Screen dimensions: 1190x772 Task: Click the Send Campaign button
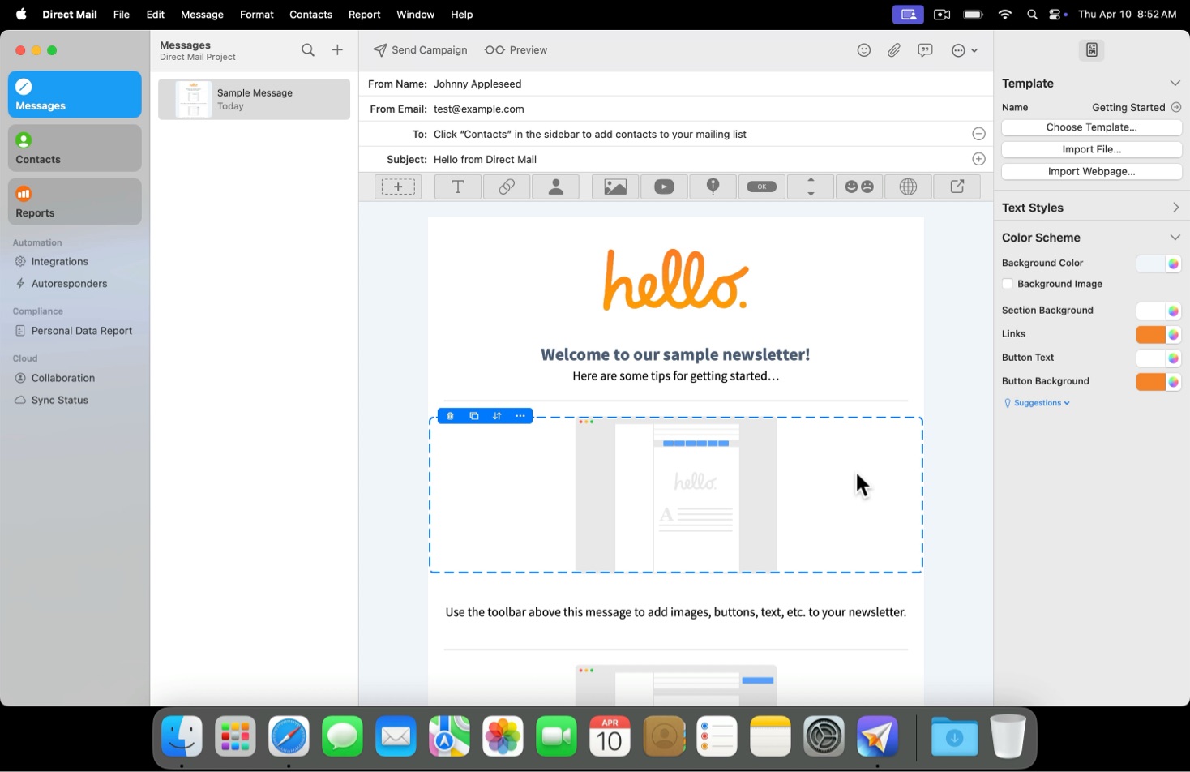point(420,50)
